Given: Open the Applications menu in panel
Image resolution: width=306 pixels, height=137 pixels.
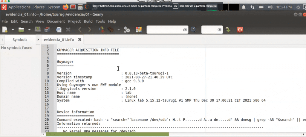Looking at the screenshot, I should pyautogui.click(x=19, y=7).
